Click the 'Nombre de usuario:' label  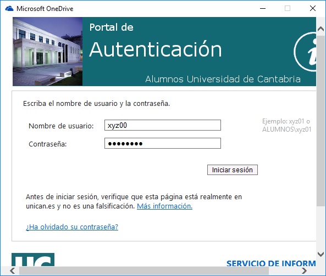click(x=61, y=126)
